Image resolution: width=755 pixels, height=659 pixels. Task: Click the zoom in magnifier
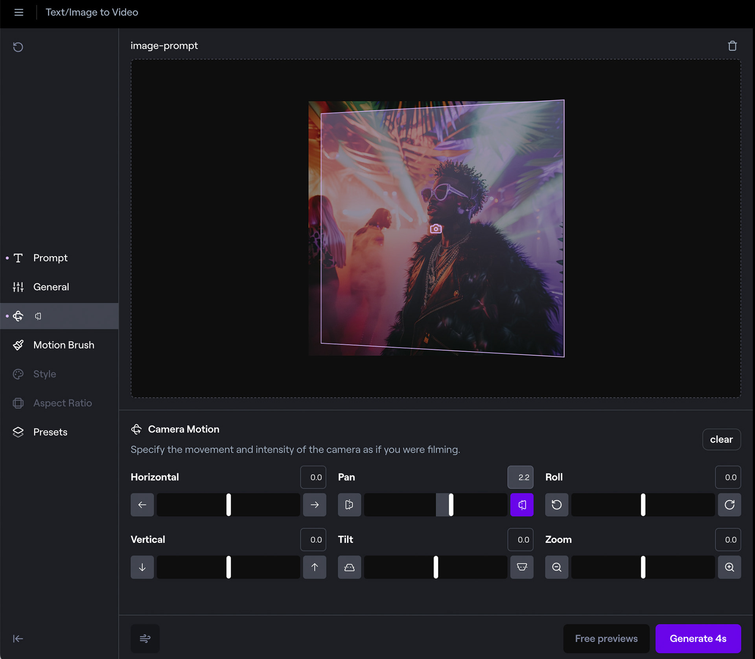click(x=729, y=567)
